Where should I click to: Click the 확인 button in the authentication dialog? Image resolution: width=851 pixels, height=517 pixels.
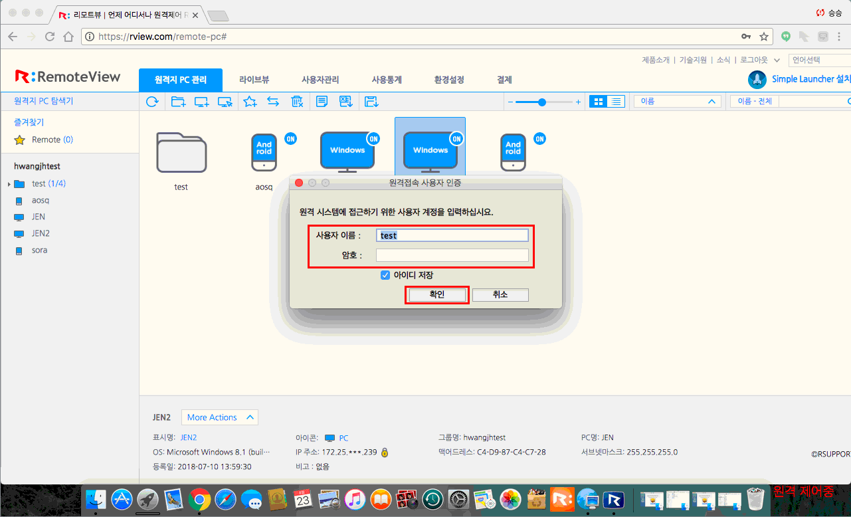click(436, 294)
